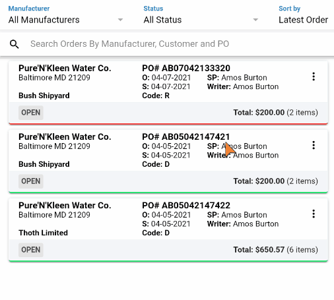Click the $650.57 total on third order
Image resolution: width=334 pixels, height=300 pixels.
pyautogui.click(x=270, y=250)
